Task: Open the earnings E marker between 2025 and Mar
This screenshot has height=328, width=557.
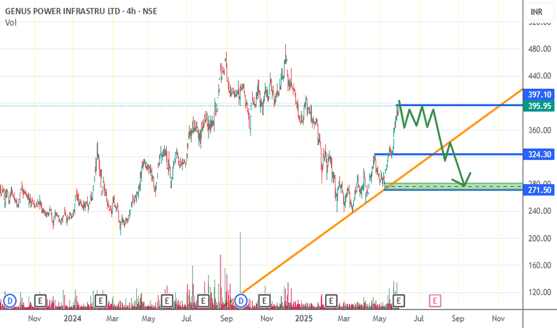Action: (x=331, y=301)
